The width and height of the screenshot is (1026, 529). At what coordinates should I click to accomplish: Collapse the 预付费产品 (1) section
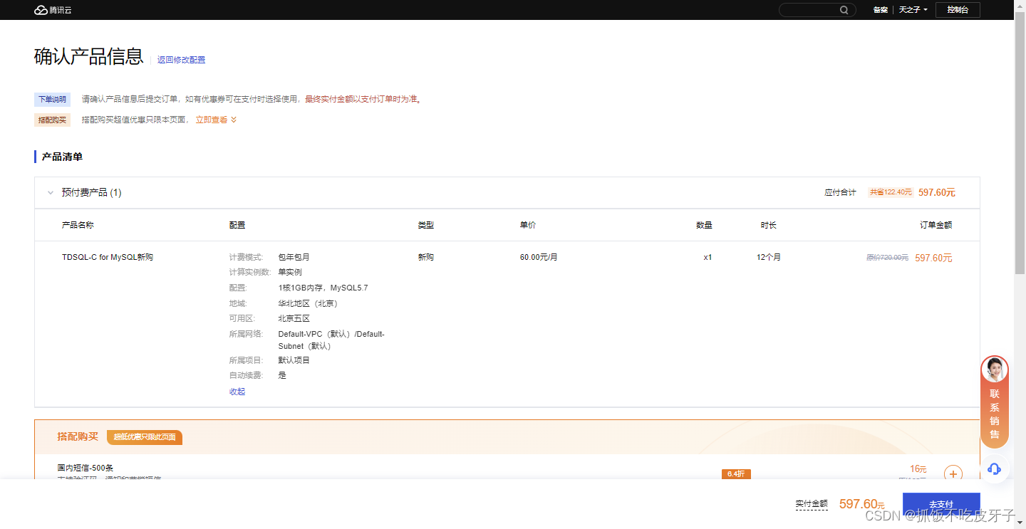(51, 192)
